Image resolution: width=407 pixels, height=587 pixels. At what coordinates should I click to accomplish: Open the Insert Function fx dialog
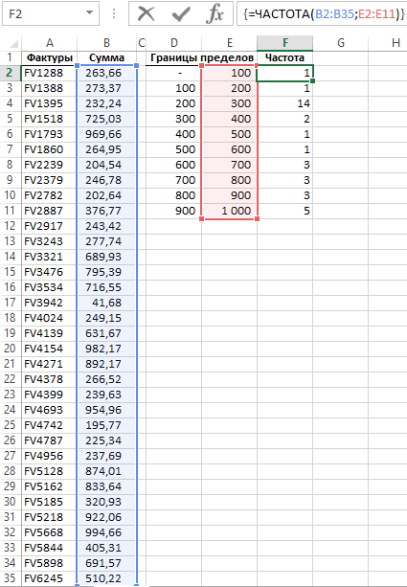coord(215,14)
